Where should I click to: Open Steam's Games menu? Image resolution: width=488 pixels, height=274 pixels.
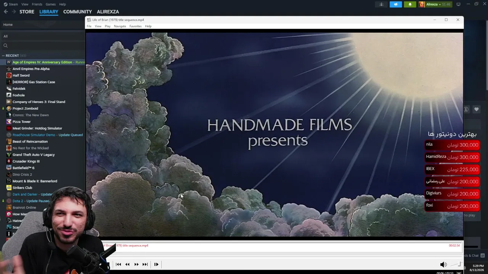pos(51,4)
